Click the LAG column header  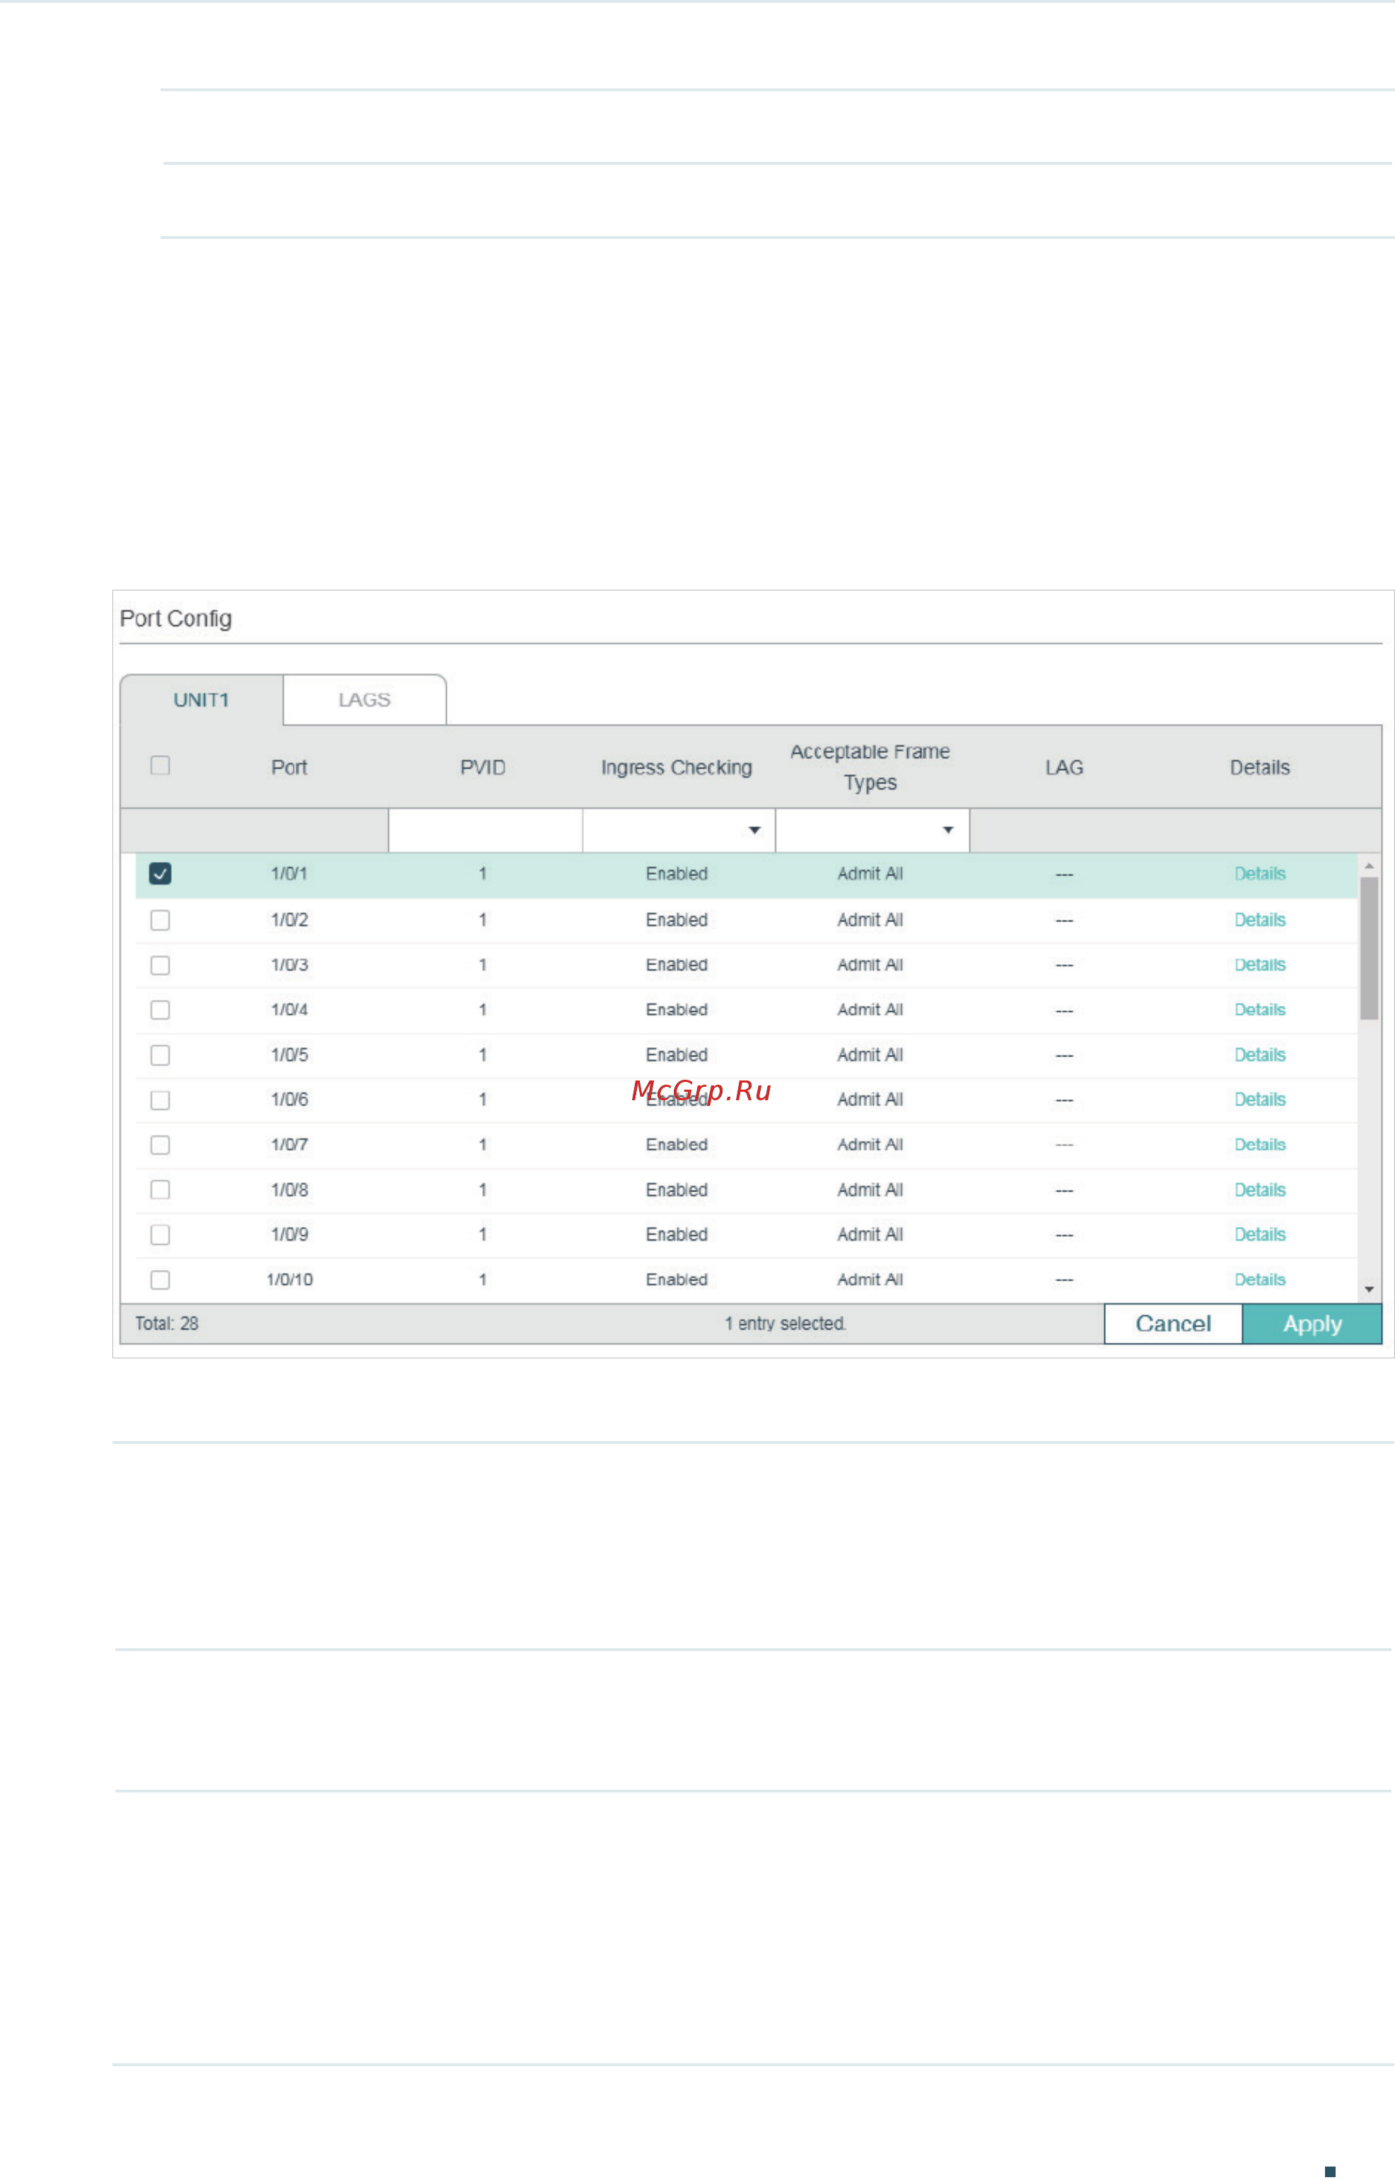[x=1064, y=768]
